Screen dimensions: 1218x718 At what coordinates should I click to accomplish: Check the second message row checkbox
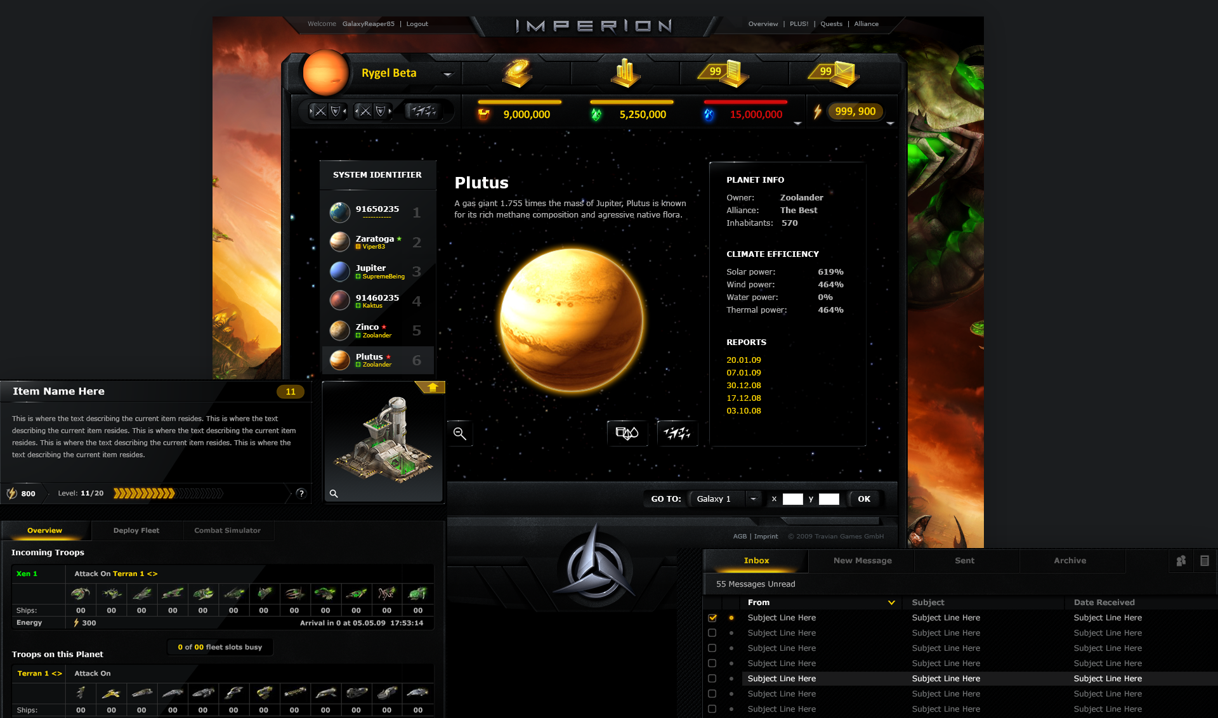pyautogui.click(x=712, y=633)
